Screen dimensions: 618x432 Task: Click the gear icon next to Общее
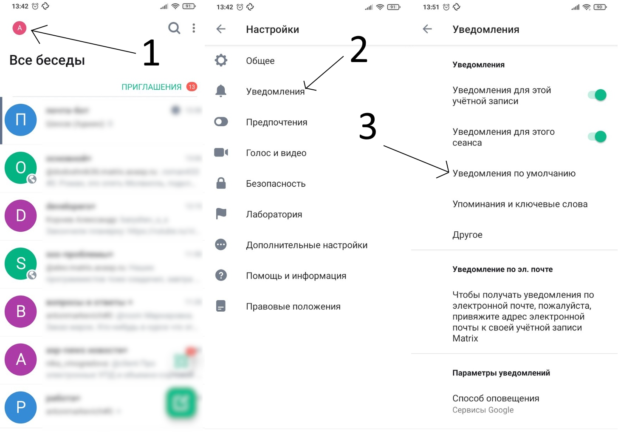pos(221,60)
